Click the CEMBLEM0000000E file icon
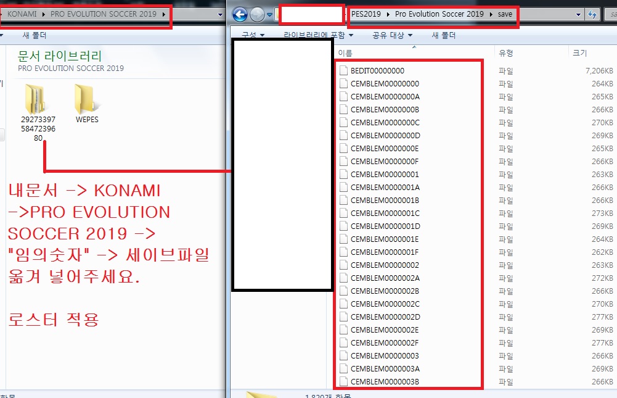617x398 pixels. 343,149
